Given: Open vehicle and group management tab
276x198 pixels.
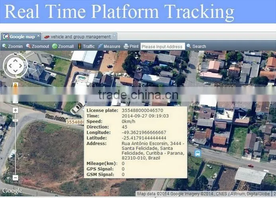Looking at the screenshot, I should [80, 37].
